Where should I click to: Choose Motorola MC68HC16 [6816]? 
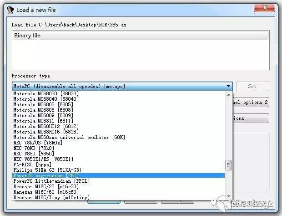point(119,132)
